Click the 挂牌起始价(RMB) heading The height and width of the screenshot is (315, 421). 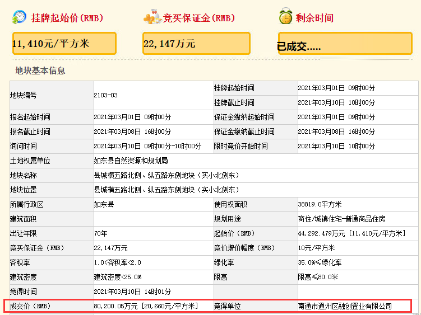[67, 18]
